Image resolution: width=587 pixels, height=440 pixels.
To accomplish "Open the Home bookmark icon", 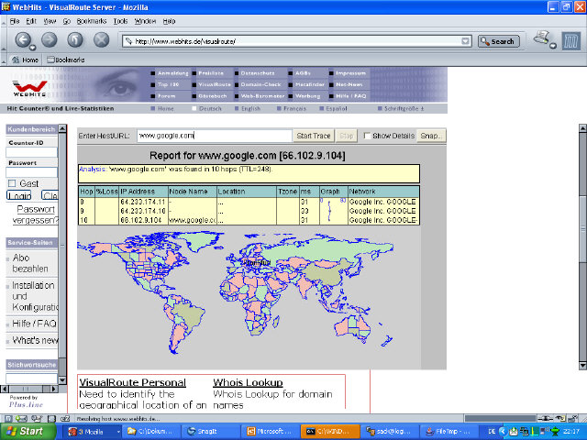I will click(x=25, y=60).
